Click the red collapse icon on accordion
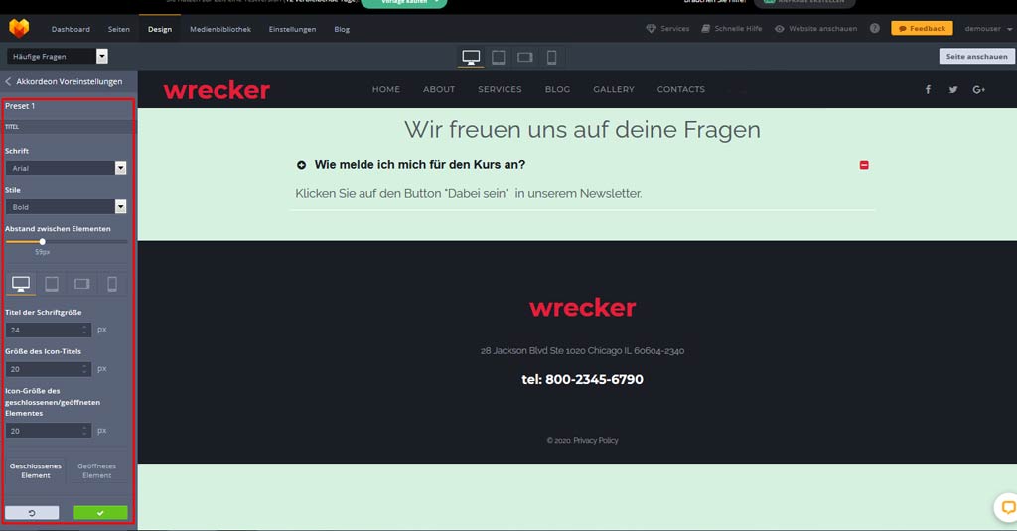The height and width of the screenshot is (531, 1017). pos(864,165)
